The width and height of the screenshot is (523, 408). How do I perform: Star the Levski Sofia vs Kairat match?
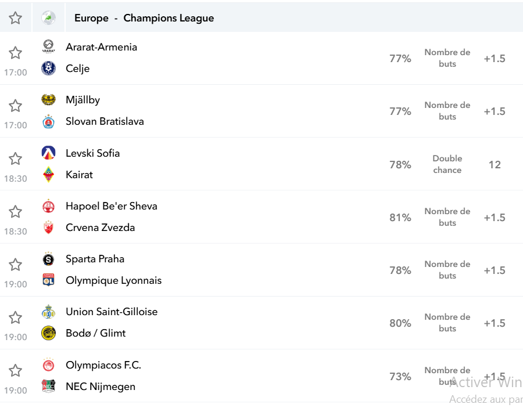15,159
